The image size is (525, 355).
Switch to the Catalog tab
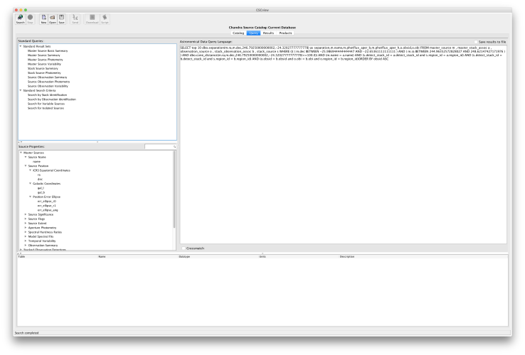click(238, 33)
